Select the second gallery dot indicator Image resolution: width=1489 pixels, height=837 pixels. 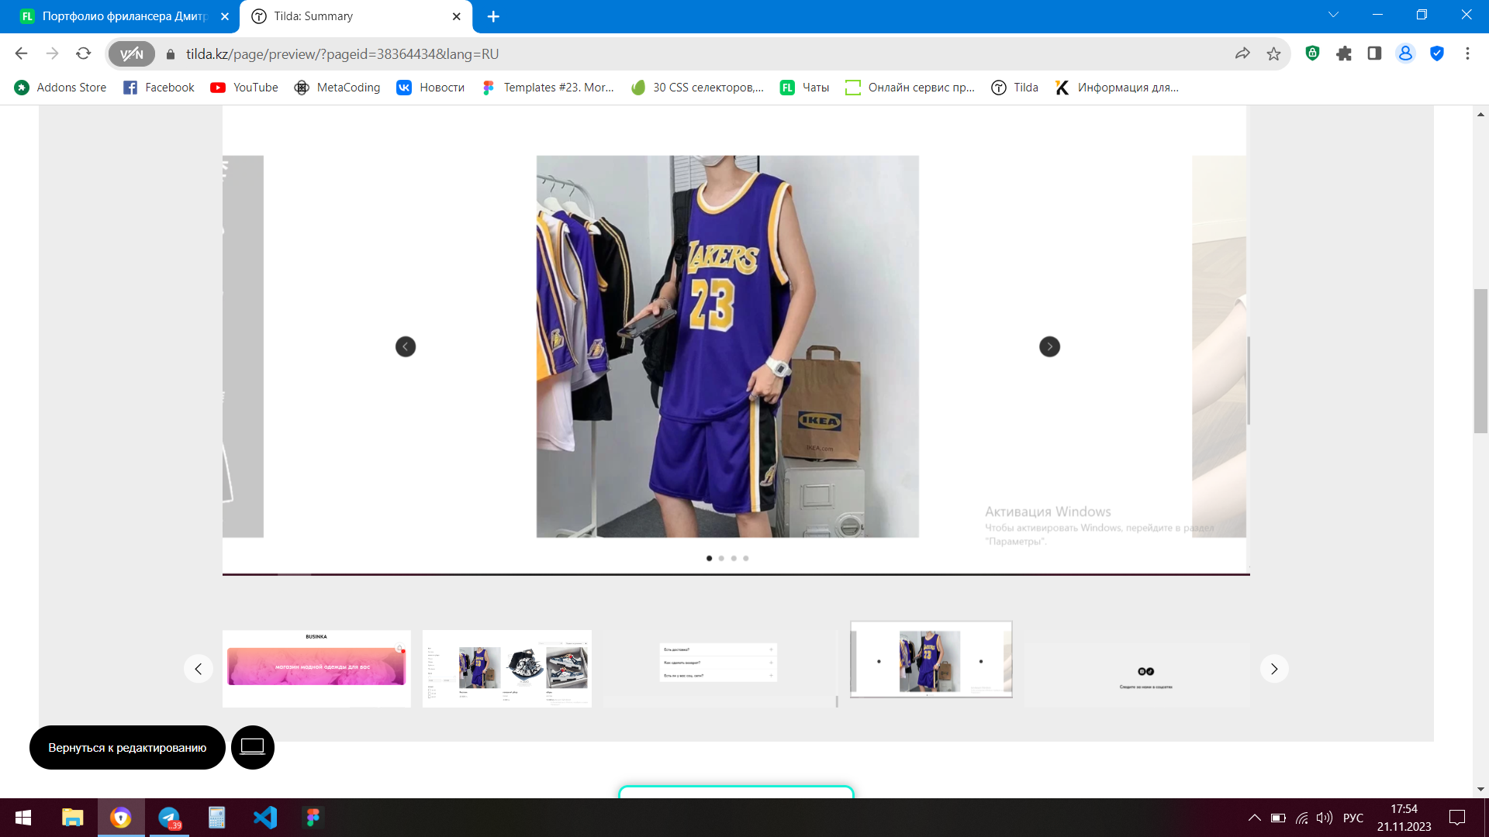tap(721, 558)
